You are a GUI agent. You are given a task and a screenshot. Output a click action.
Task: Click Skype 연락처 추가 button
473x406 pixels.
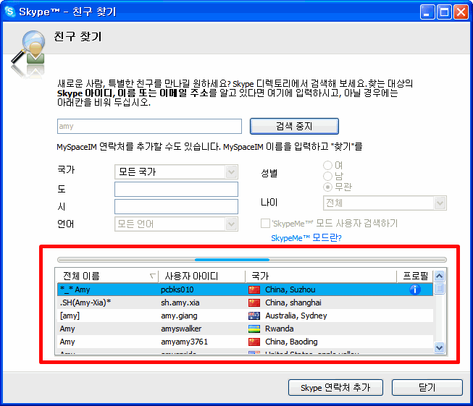click(335, 387)
